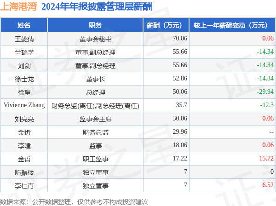Click the 较上一年薪酬变动（万元） column header
Viewport: 276px width, 206px height.
pyautogui.click(x=232, y=25)
